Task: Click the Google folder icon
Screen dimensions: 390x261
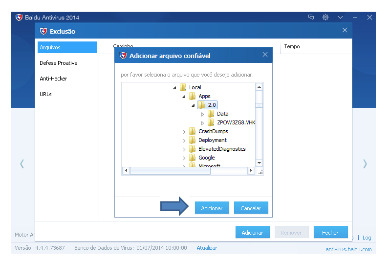Action: click(x=192, y=158)
